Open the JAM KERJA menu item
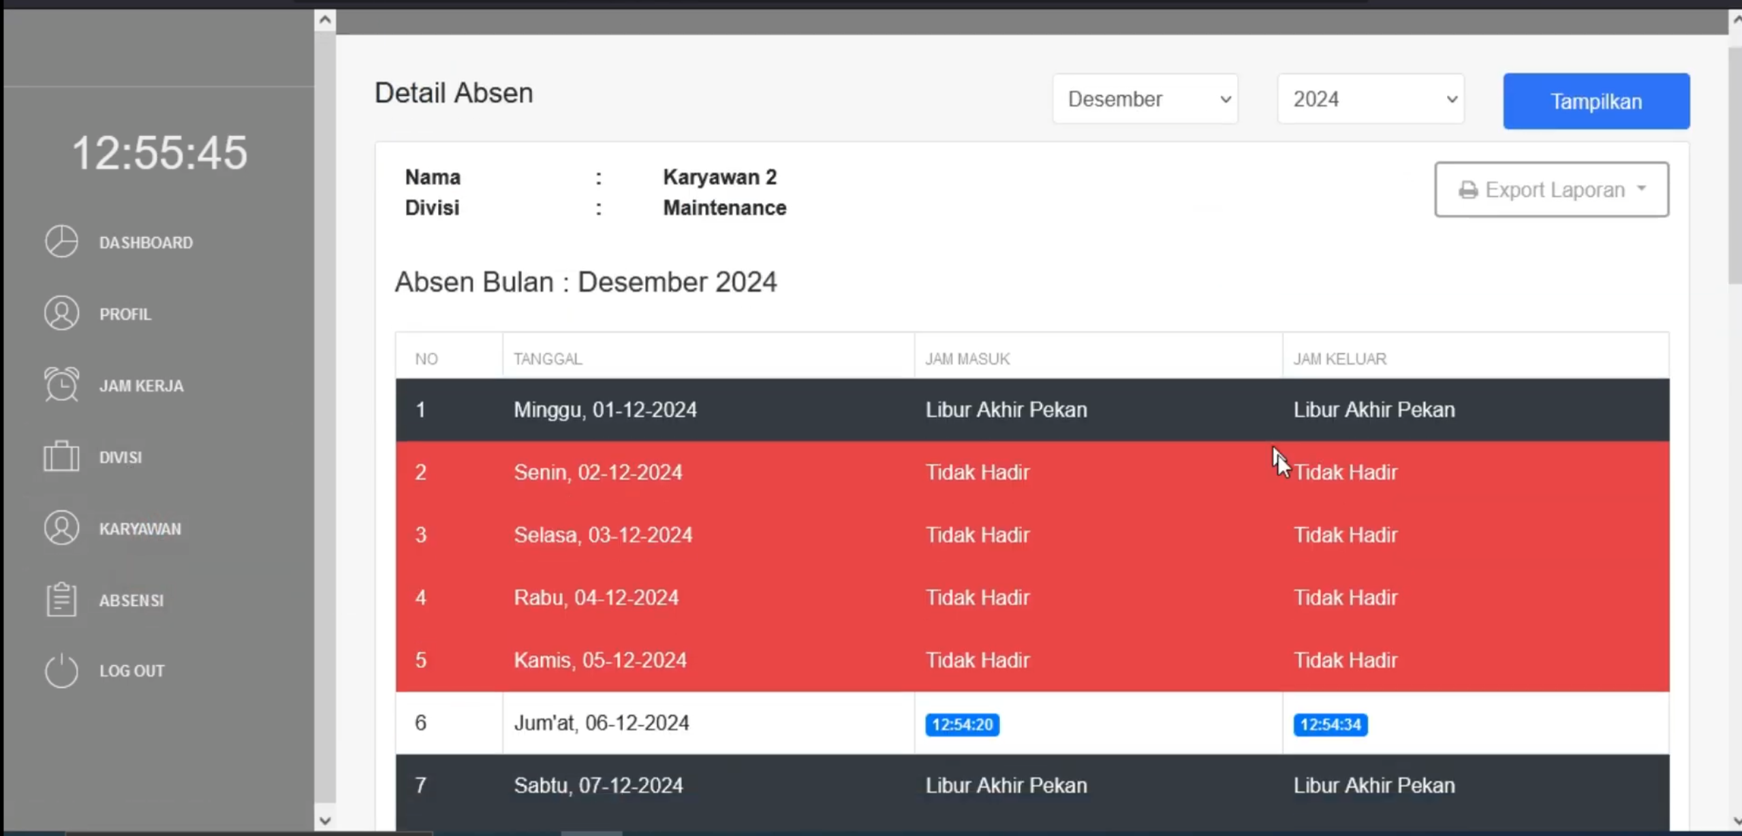Viewport: 1742px width, 836px height. coord(142,385)
